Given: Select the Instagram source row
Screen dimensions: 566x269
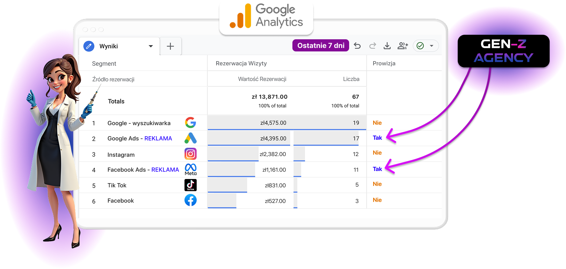Looking at the screenshot, I should tap(260, 154).
